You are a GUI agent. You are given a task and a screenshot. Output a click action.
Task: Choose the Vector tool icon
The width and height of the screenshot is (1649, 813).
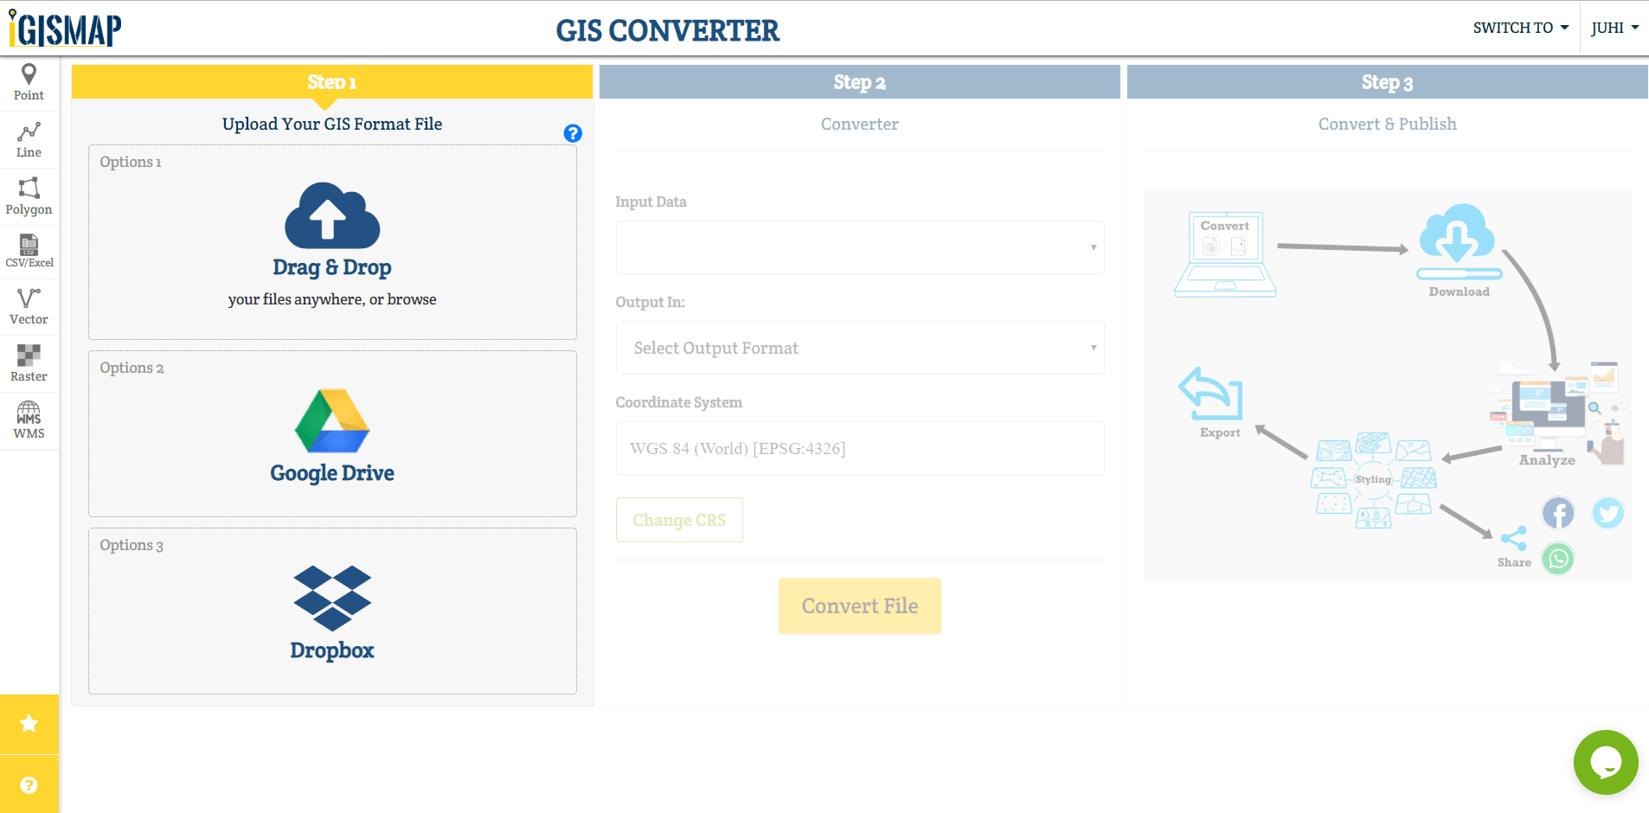click(x=29, y=298)
